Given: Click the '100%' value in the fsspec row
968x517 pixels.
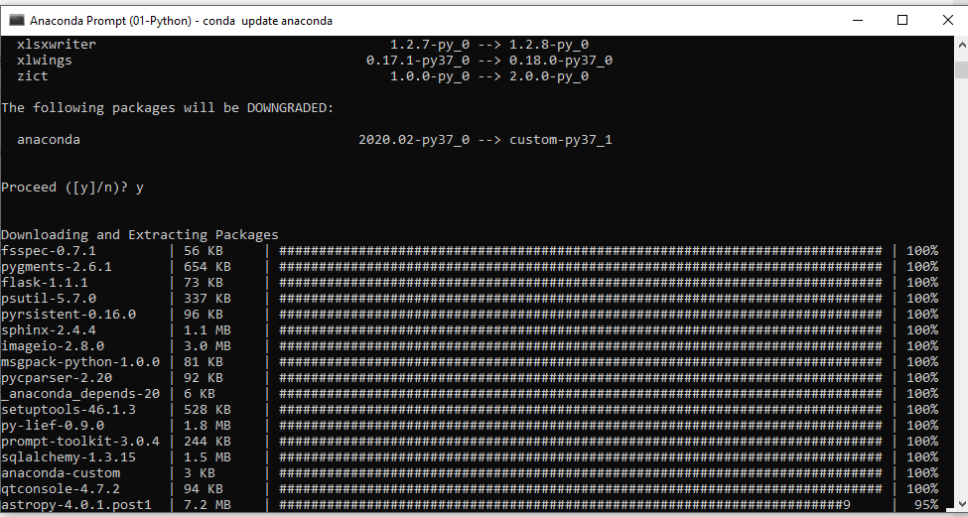Looking at the screenshot, I should coord(922,250).
